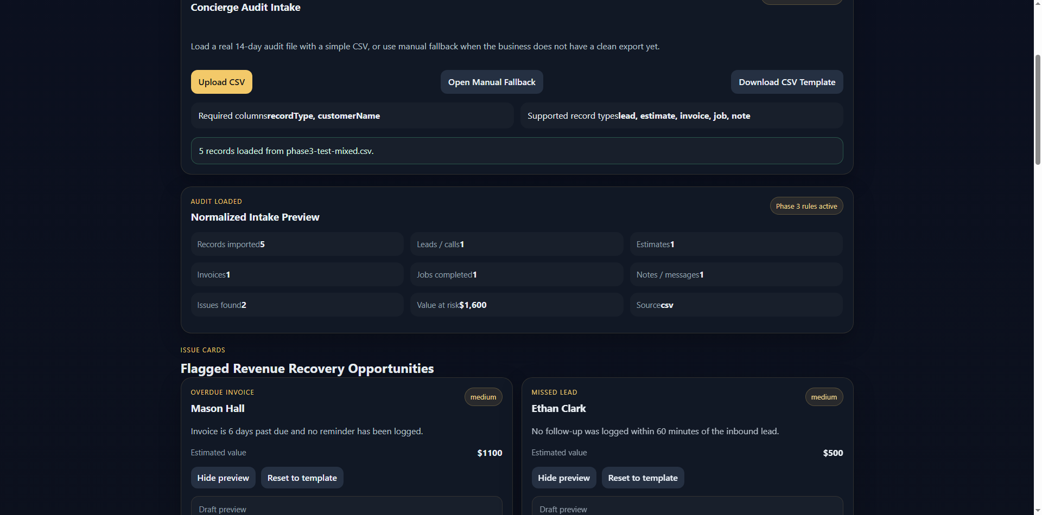Image resolution: width=1042 pixels, height=515 pixels.
Task: Open Manual Fallback entry form
Action: [491, 81]
